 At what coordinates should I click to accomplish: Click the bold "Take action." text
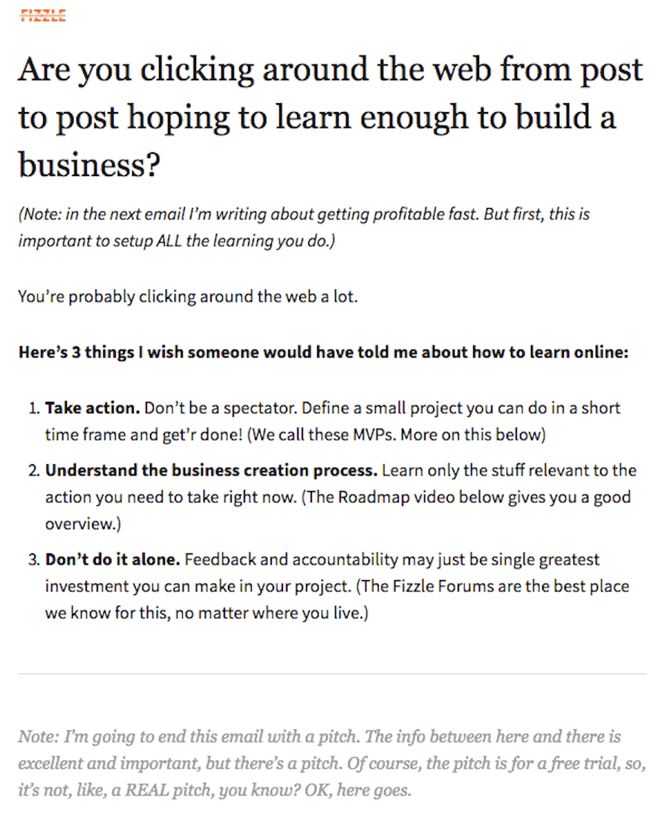92,408
